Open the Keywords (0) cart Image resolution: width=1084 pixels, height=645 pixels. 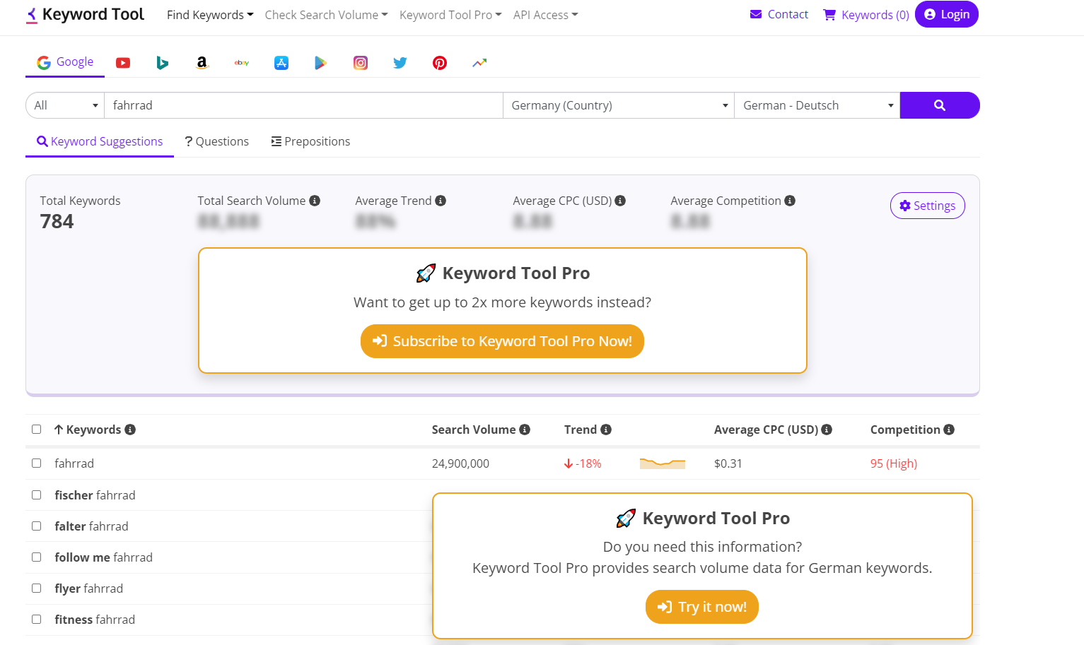click(x=866, y=15)
